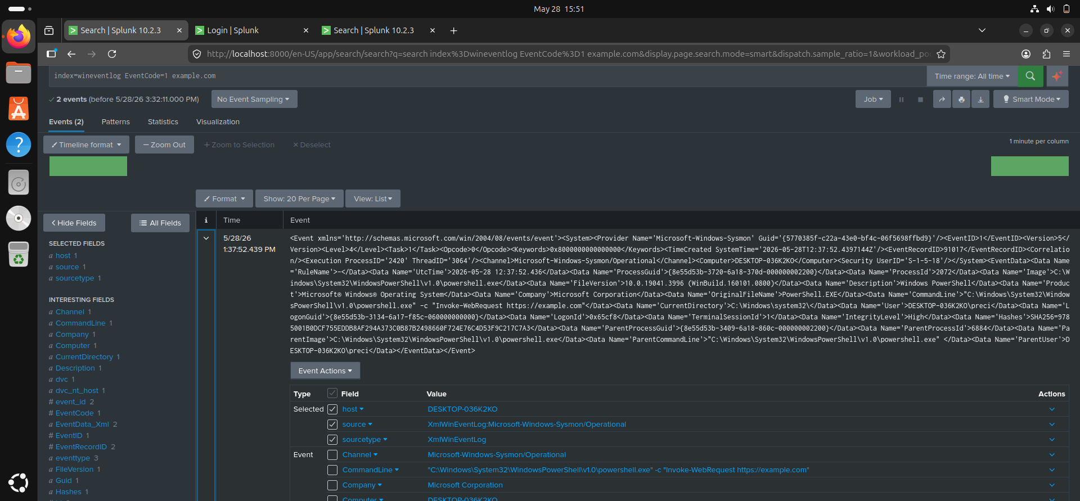Screen dimensions: 1080x501
Task: Switch to Login | Splunk browser tab
Action: point(251,30)
